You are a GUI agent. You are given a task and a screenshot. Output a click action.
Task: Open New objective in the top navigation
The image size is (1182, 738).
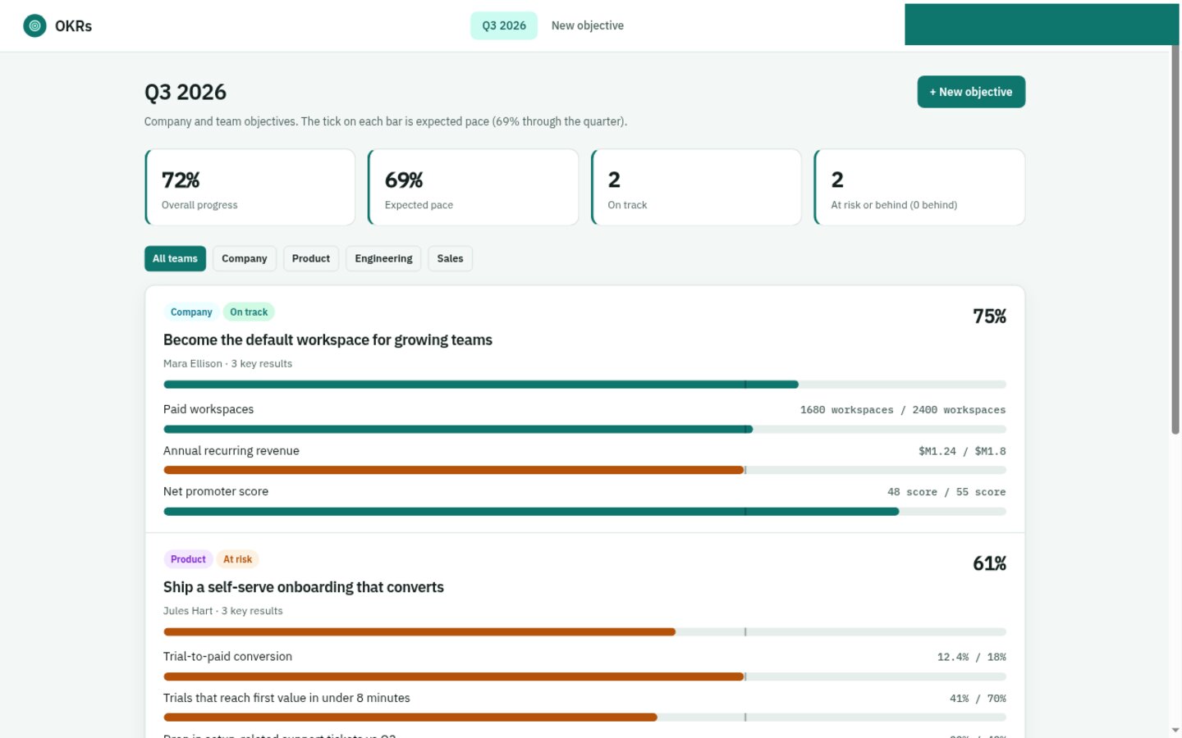588,25
